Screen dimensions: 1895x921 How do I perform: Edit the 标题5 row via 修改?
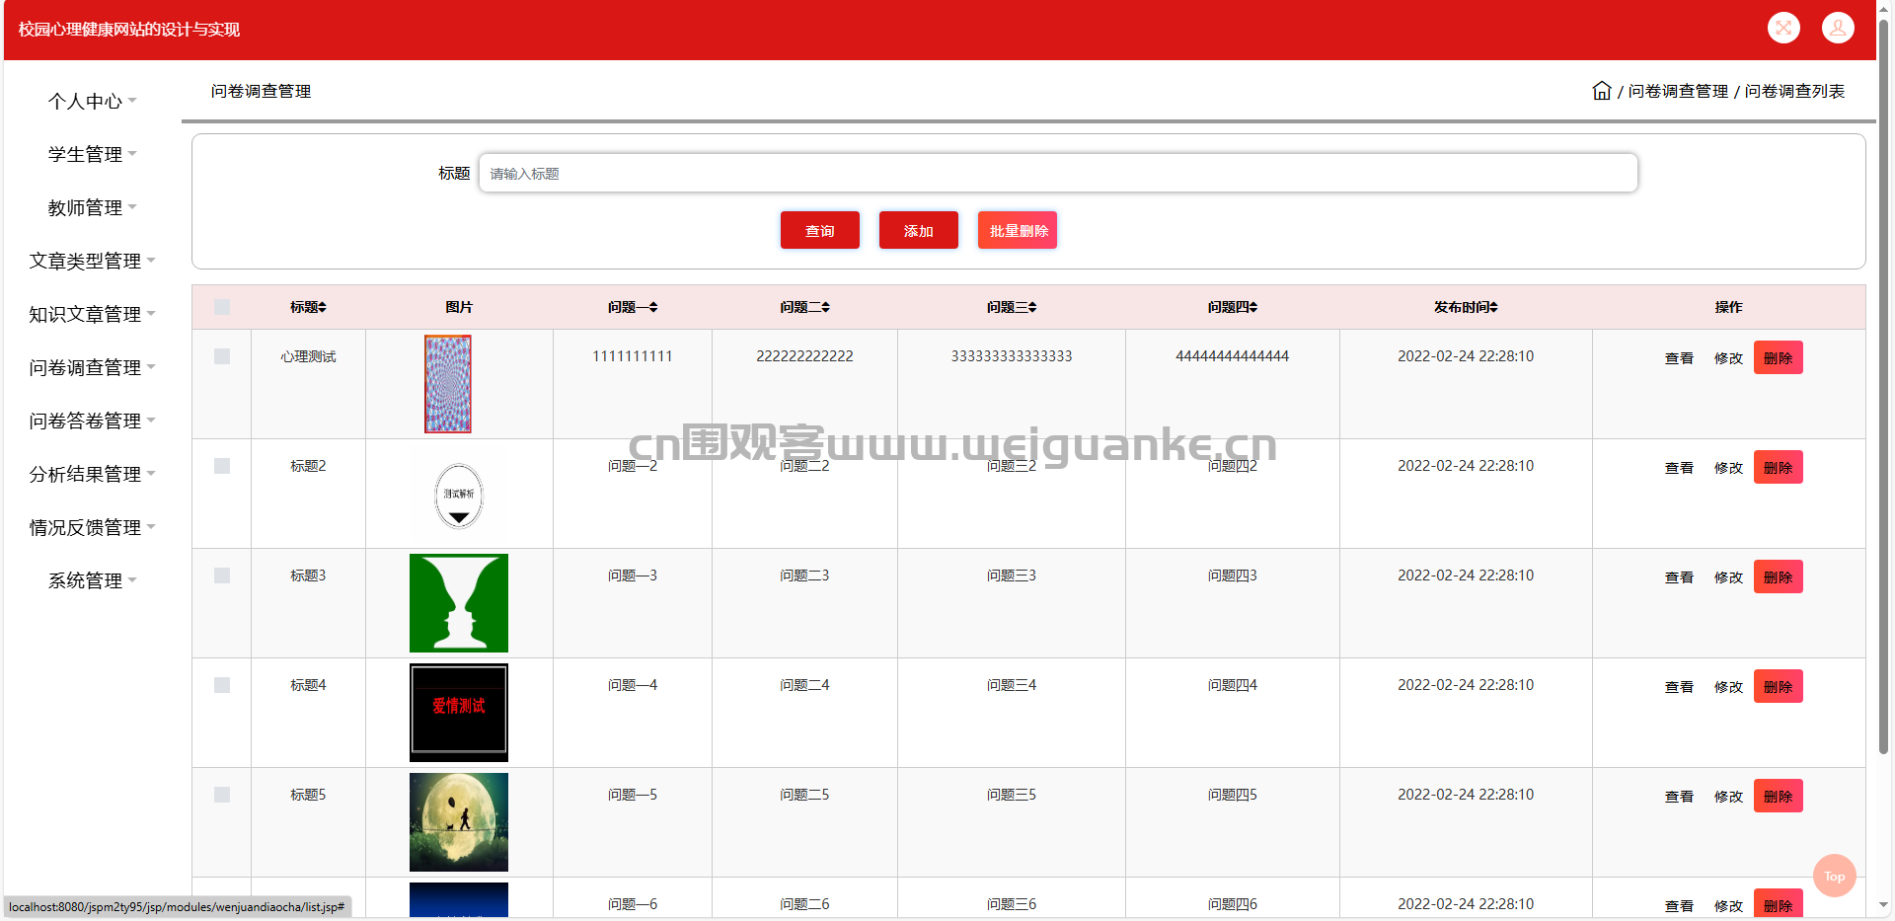[1728, 797]
